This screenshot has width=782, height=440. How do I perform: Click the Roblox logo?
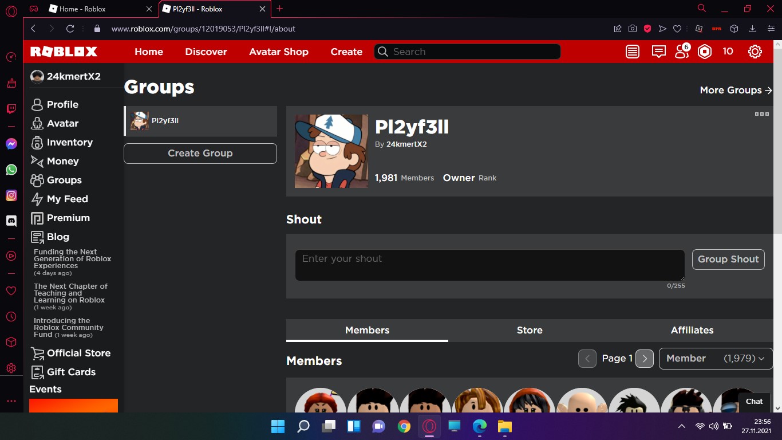coord(64,52)
